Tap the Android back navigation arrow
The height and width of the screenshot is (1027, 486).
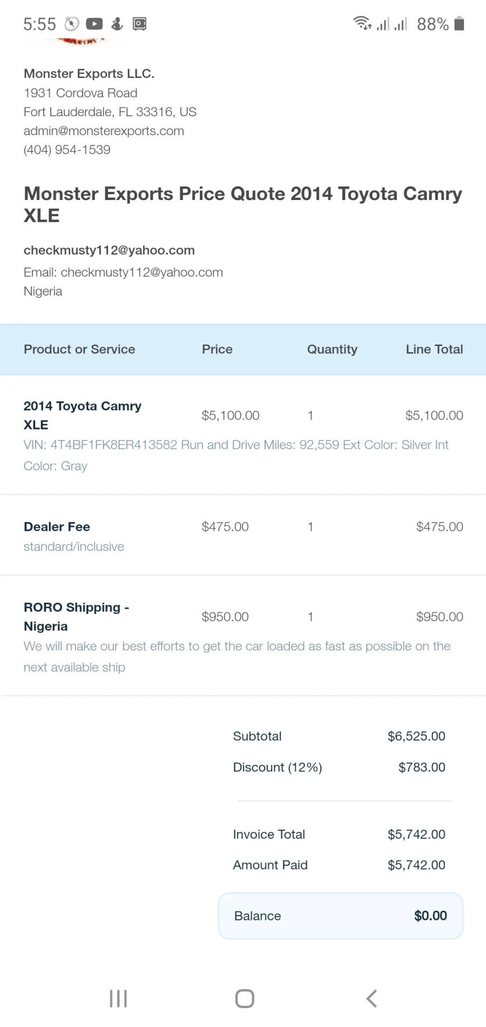[372, 998]
